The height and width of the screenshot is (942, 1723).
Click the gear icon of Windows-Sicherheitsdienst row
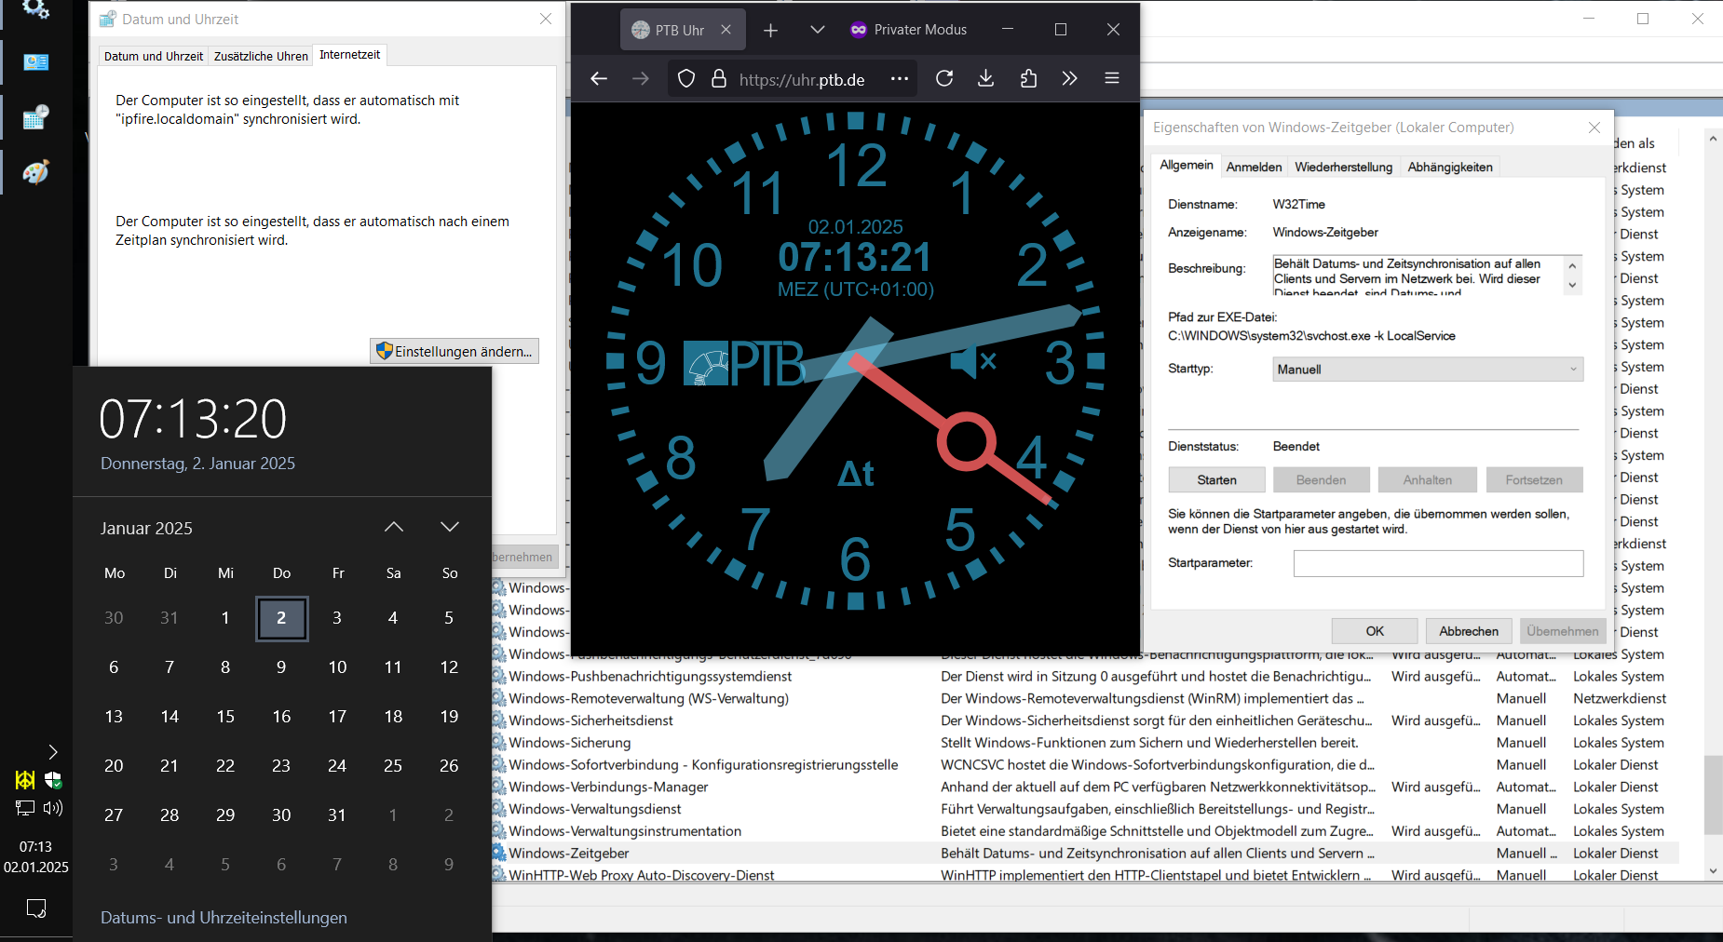coord(499,720)
